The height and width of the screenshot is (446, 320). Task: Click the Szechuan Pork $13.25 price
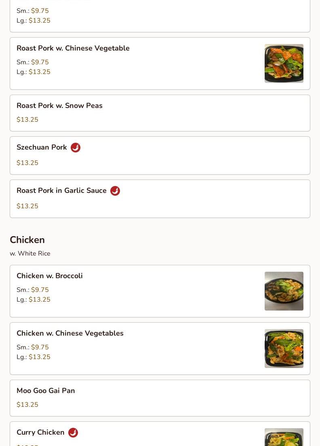tap(27, 163)
